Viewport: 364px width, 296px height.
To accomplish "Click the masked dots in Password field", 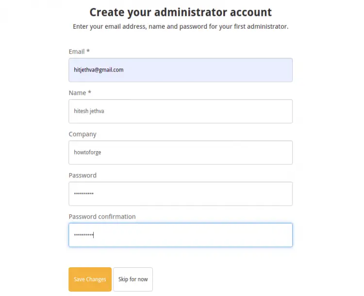I will [83, 194].
